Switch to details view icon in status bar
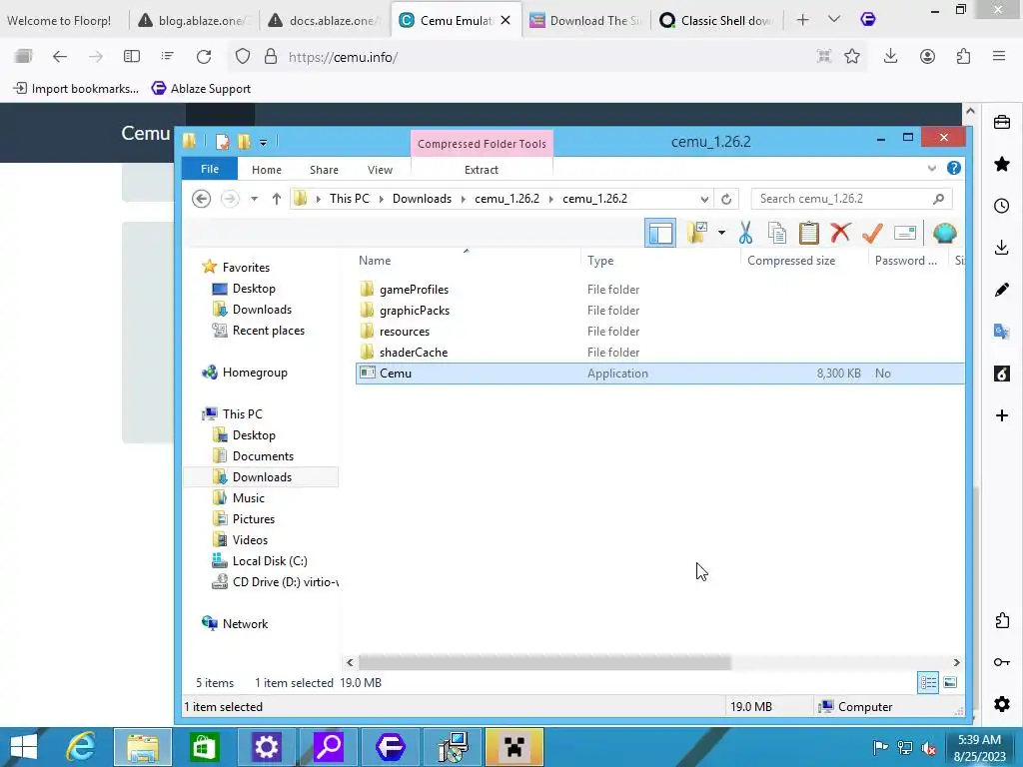1023x767 pixels. 928,683
